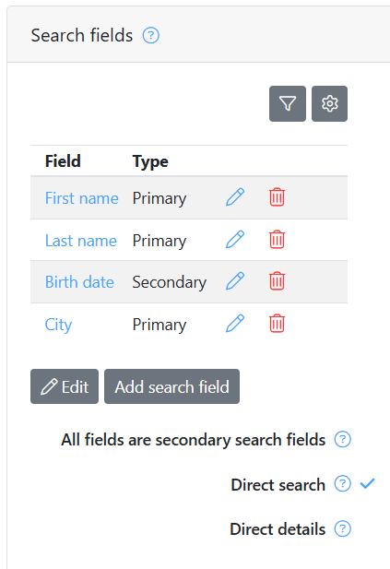This screenshot has height=569, width=390.
Task: Click the City row pencil icon
Action: tap(235, 324)
